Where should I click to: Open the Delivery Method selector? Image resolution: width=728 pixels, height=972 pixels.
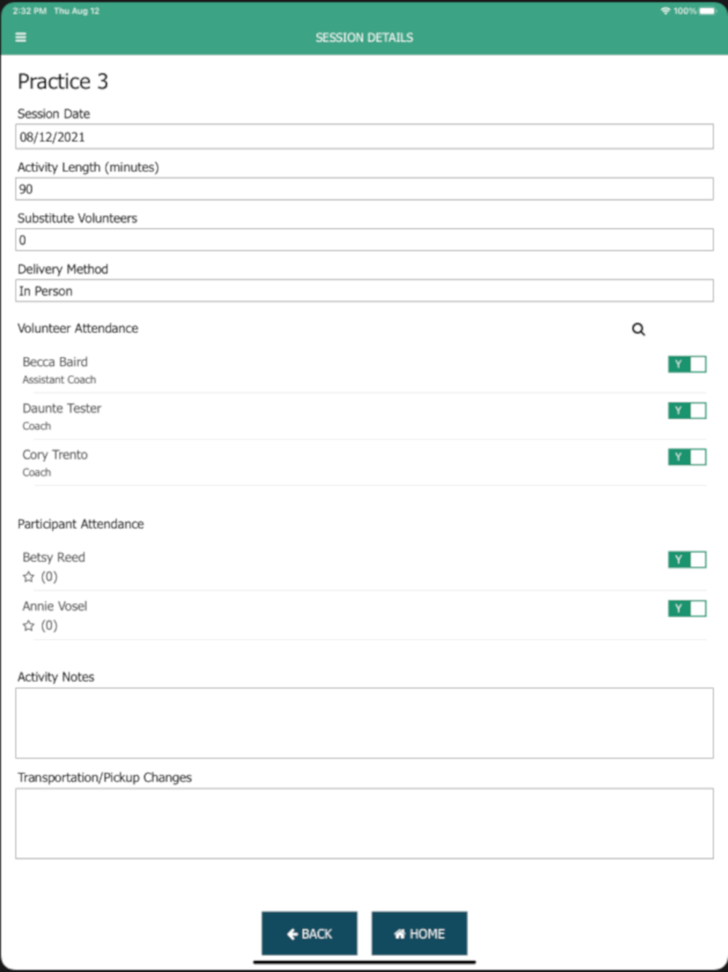364,291
